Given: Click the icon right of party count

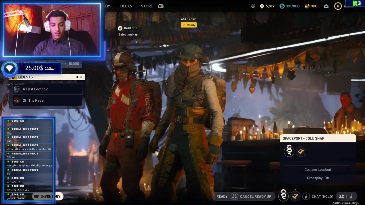Looking at the screenshot, I should 351,196.
